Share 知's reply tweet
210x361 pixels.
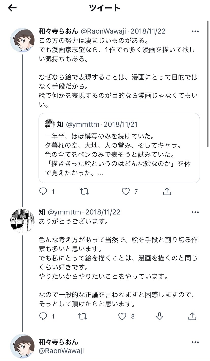click(x=192, y=316)
